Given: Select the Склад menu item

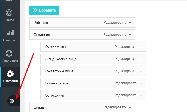Looking at the screenshot, I should coord(39,107).
